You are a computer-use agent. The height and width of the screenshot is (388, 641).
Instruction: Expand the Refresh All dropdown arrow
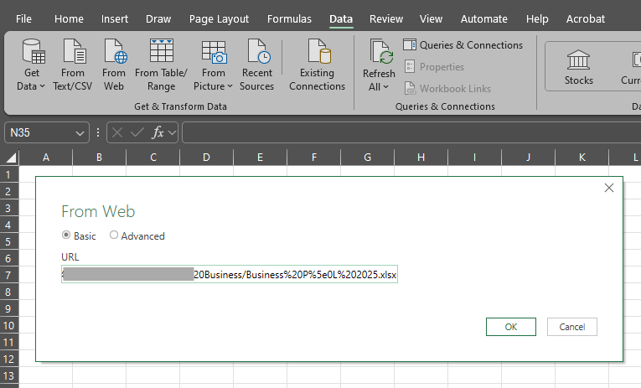[385, 87]
